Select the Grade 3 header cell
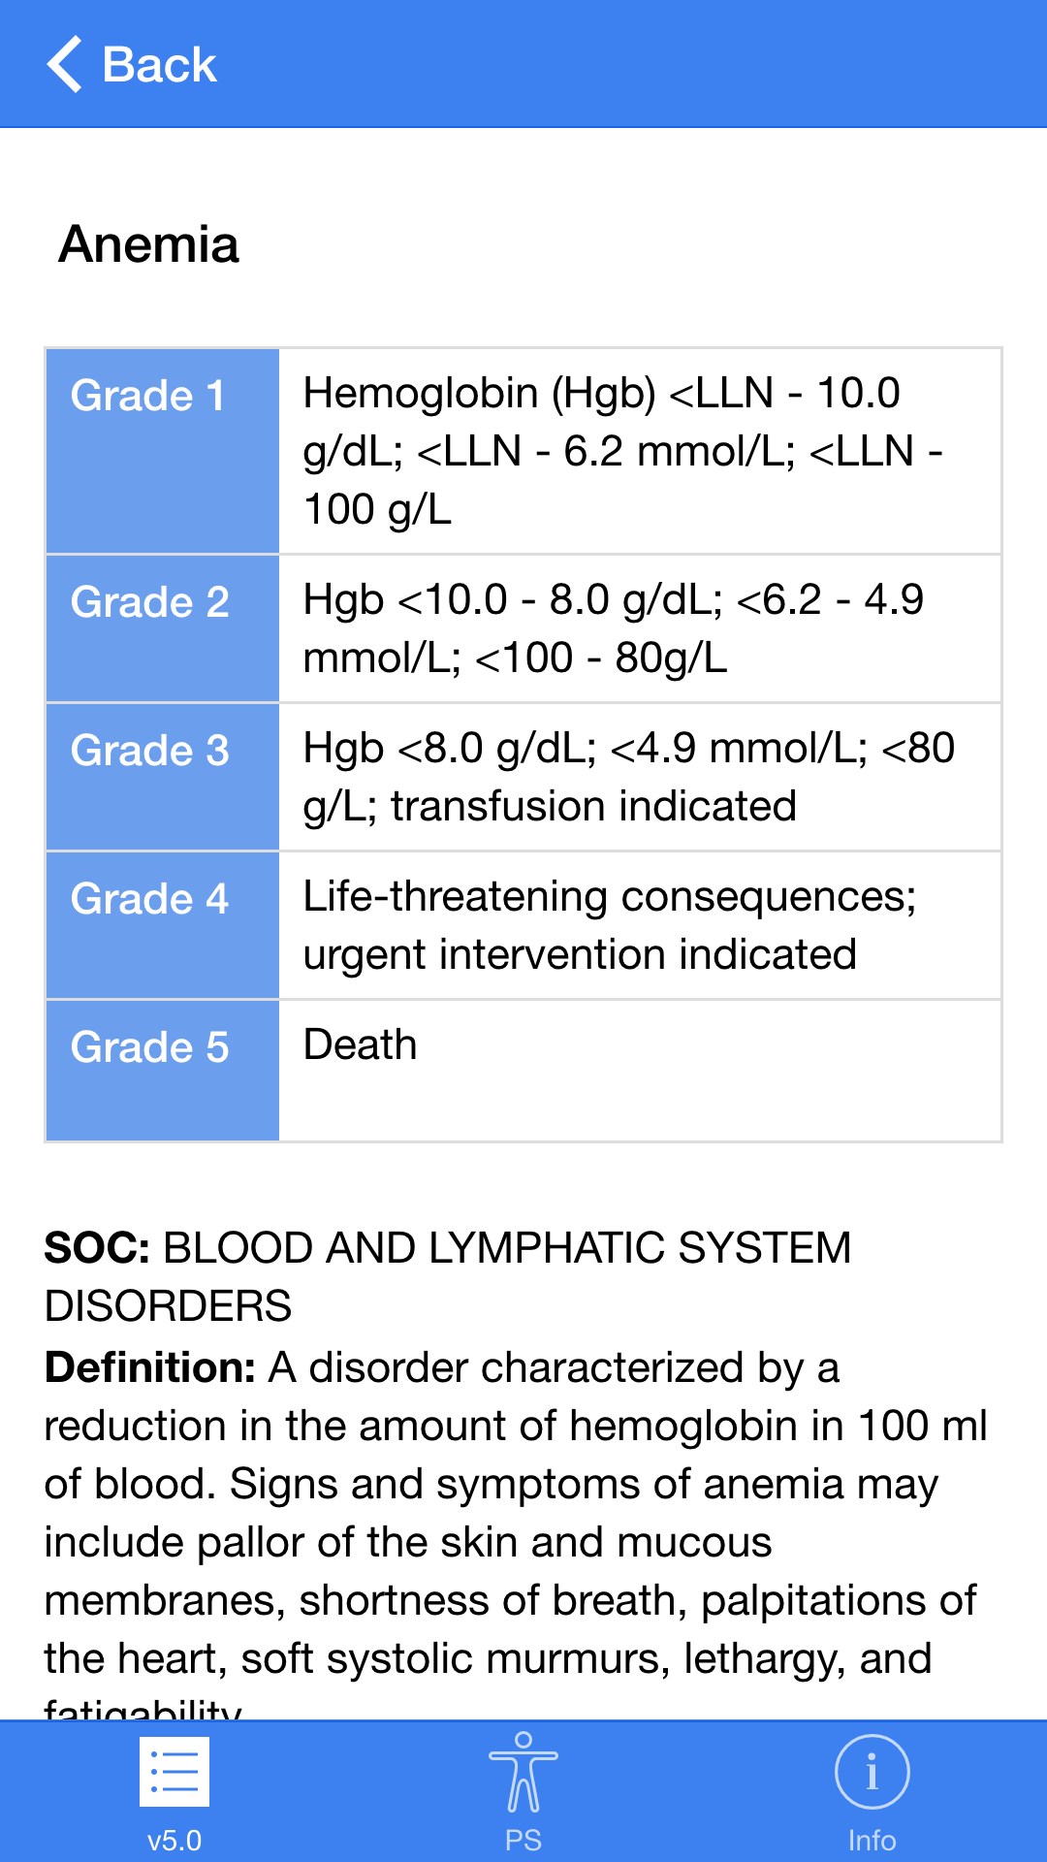 163,777
